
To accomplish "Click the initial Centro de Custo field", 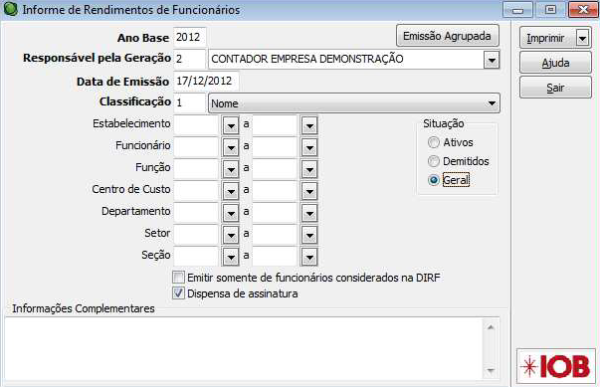I will click(x=197, y=190).
